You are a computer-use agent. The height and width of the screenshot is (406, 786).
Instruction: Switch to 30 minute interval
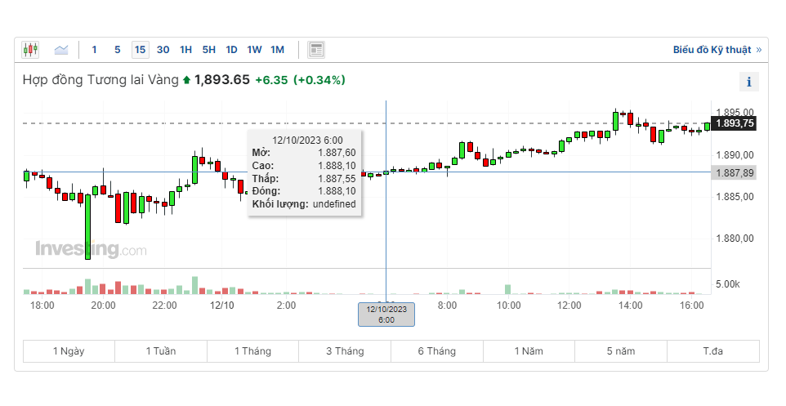point(163,50)
